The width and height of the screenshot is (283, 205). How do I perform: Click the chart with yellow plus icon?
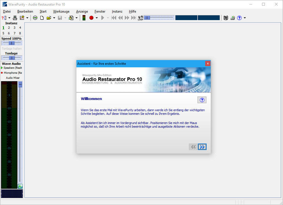[22, 18]
